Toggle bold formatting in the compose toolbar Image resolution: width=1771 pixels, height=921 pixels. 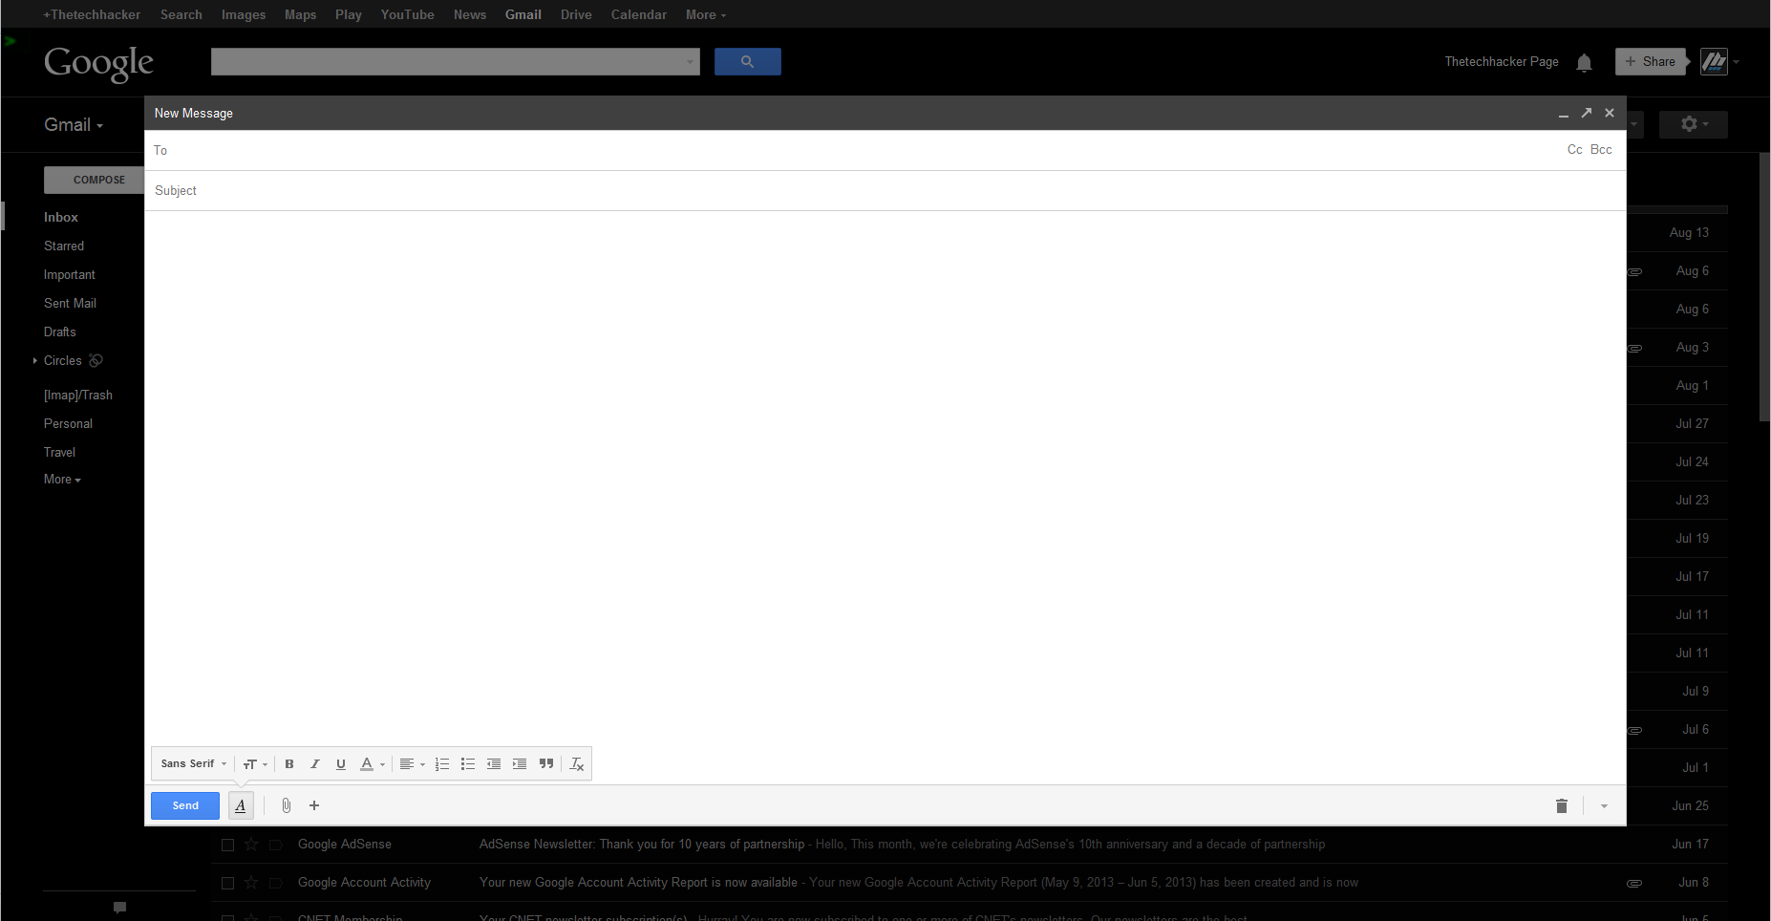289,764
